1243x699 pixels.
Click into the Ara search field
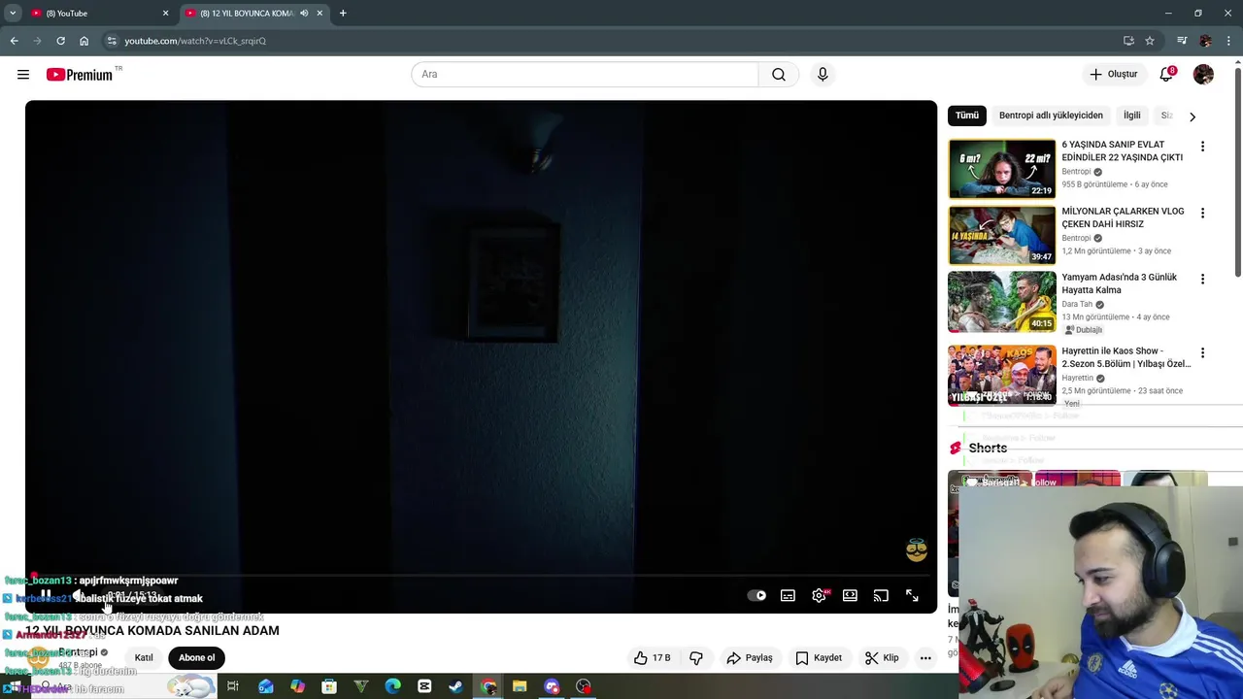click(x=585, y=75)
